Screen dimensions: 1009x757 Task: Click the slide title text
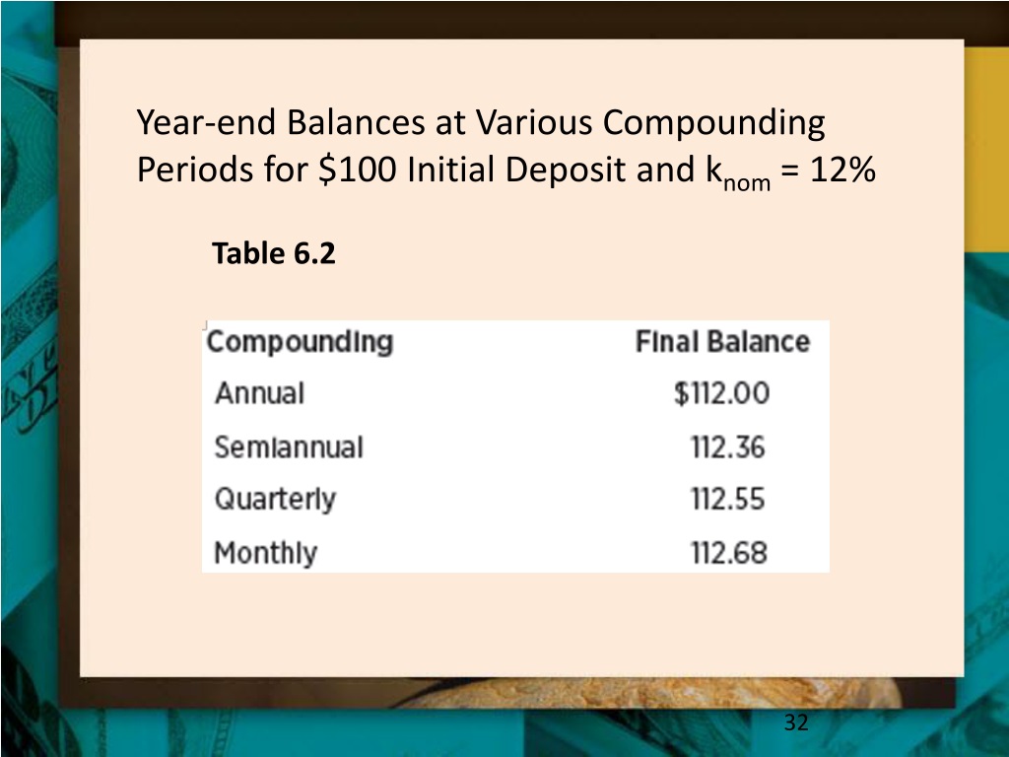(x=505, y=147)
